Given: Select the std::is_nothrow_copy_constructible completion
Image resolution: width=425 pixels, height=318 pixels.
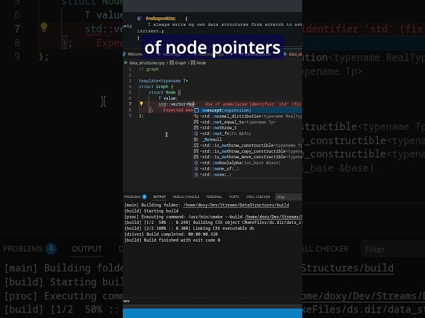Looking at the screenshot, I should pyautogui.click(x=248, y=151).
